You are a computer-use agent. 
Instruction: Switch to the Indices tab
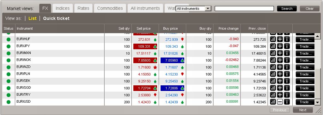tap(63, 8)
